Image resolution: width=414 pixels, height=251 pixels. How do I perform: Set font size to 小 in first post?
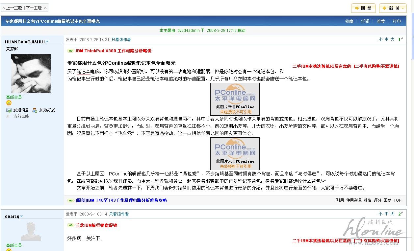pos(380,39)
